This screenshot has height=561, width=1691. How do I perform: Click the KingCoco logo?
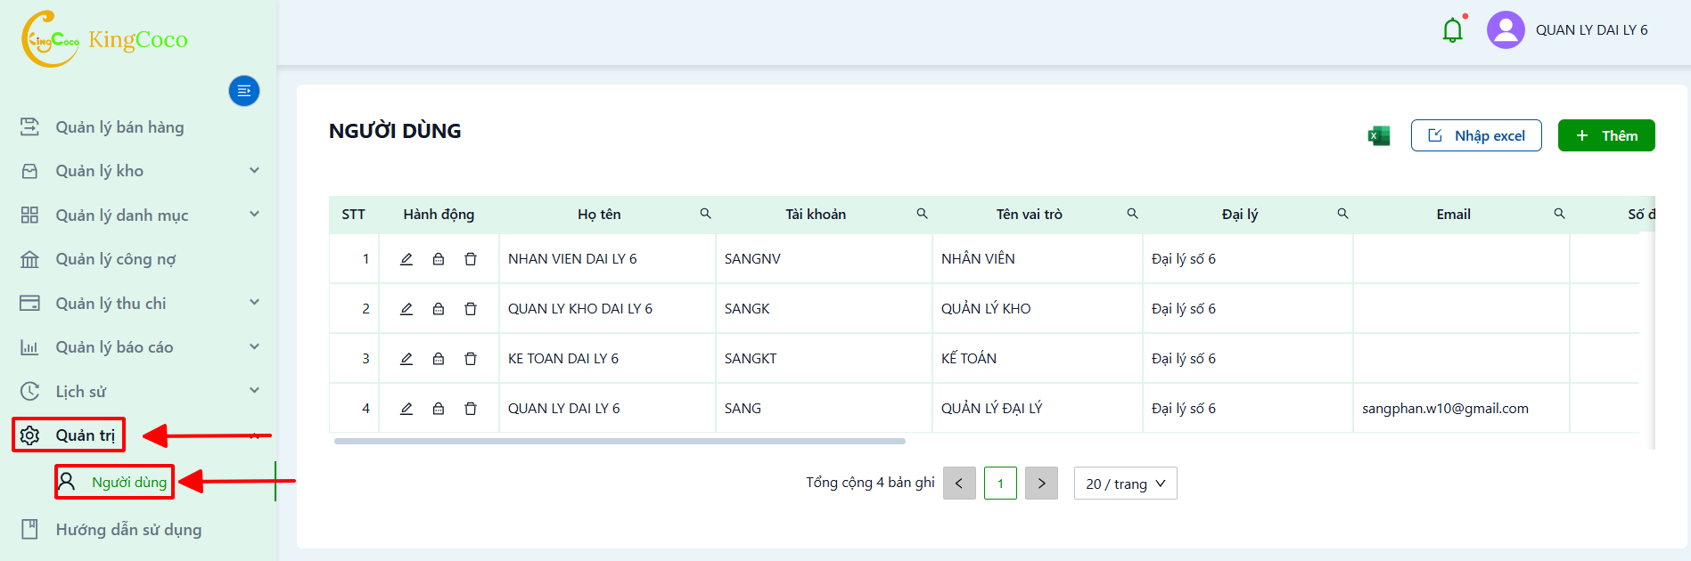tap(105, 39)
